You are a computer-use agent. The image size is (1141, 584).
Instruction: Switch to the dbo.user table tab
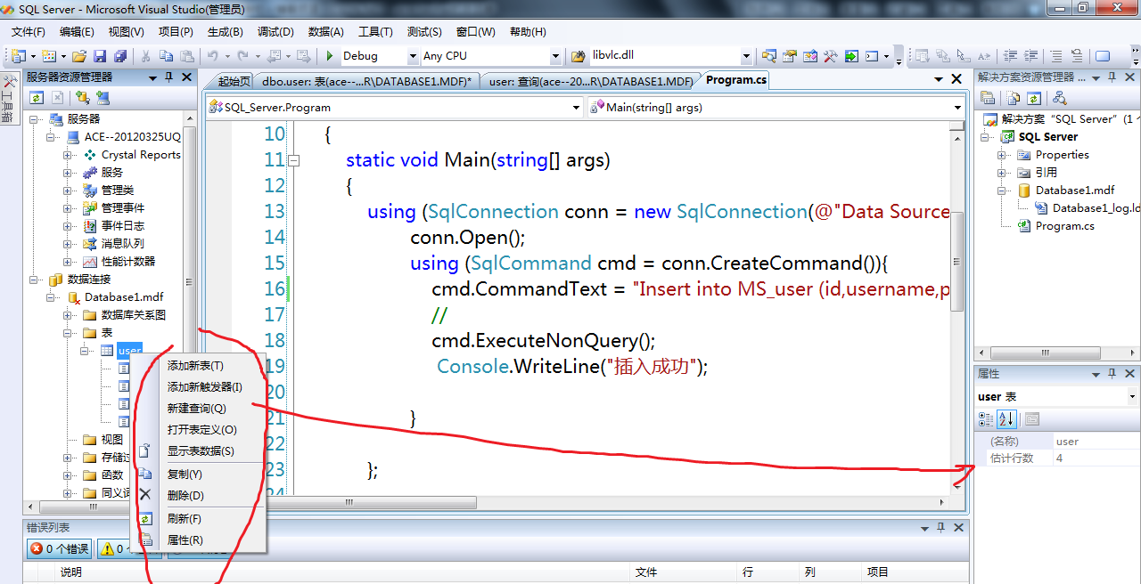pos(367,81)
